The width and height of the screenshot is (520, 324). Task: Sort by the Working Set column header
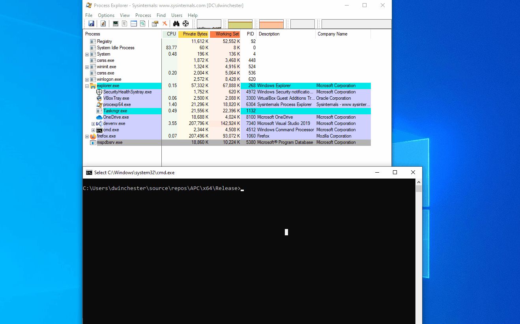(225, 34)
